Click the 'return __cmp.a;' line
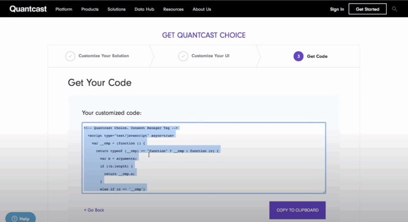Screen dimensions: 408x222 click(120, 174)
